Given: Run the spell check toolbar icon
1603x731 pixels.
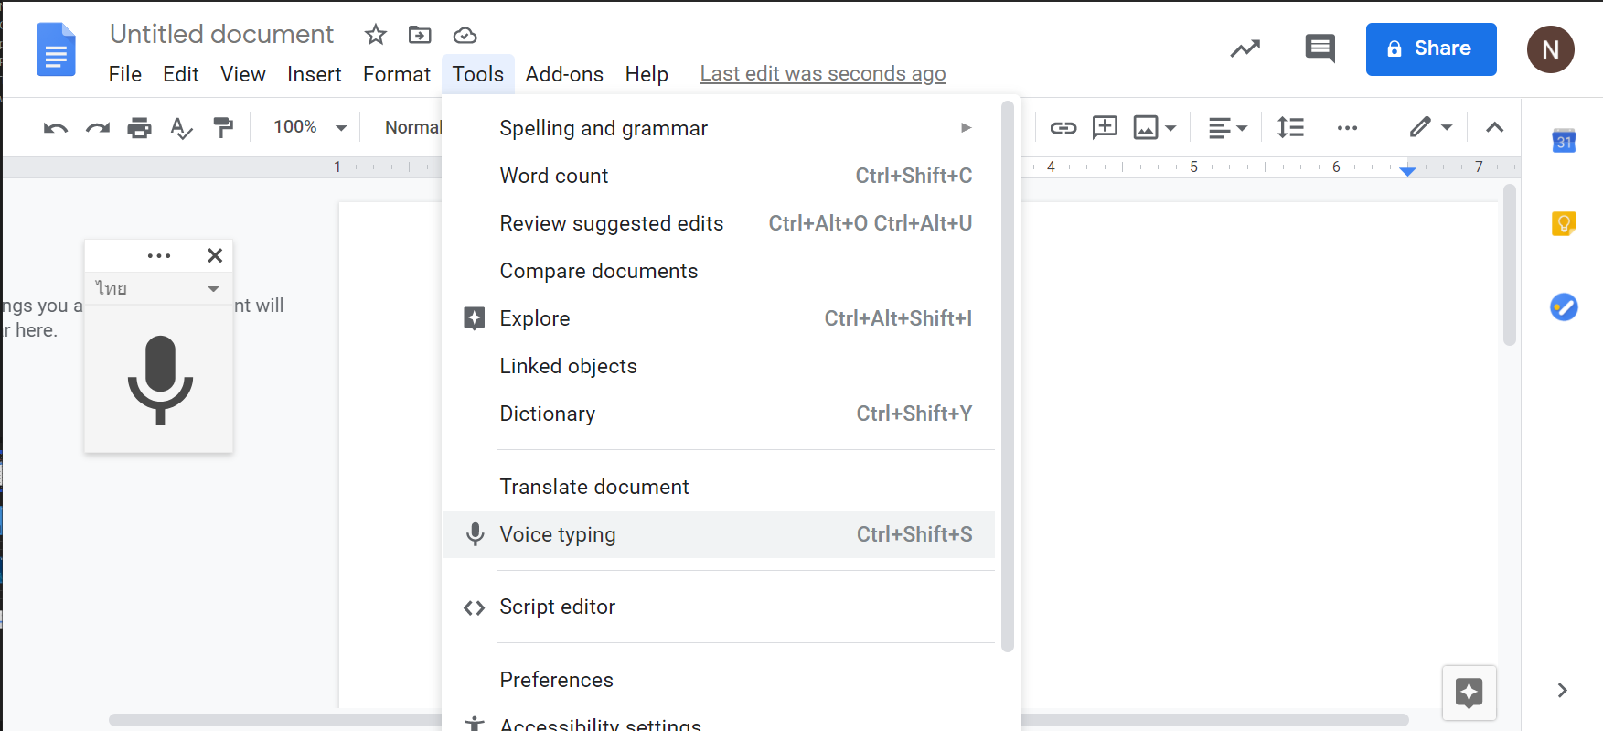Looking at the screenshot, I should (x=181, y=127).
